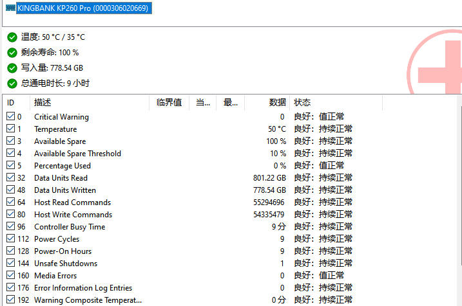Click the green check icon beside 剩余寿命
The width and height of the screenshot is (462, 306).
click(12, 53)
